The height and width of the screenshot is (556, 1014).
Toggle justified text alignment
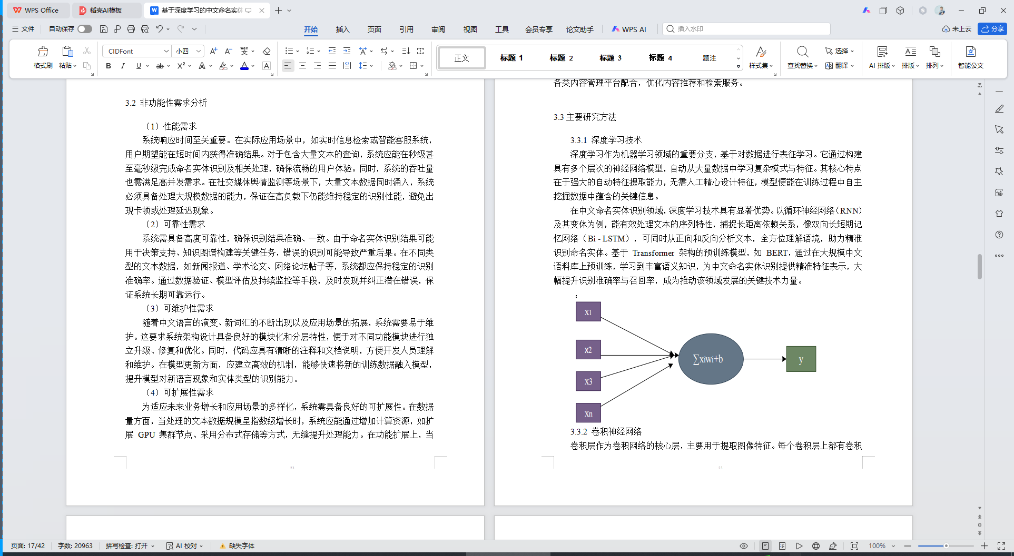(332, 66)
